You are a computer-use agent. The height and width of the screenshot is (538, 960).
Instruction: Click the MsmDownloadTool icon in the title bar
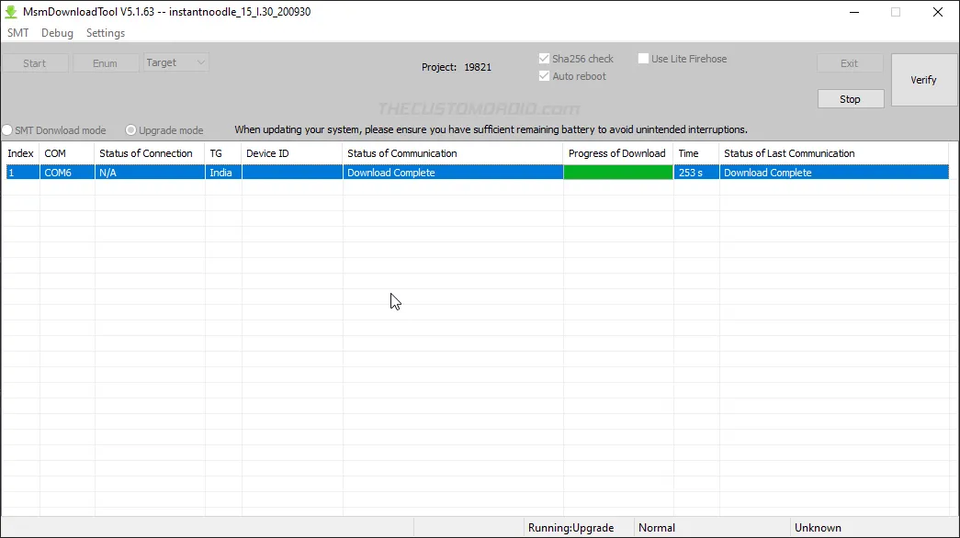[9, 11]
